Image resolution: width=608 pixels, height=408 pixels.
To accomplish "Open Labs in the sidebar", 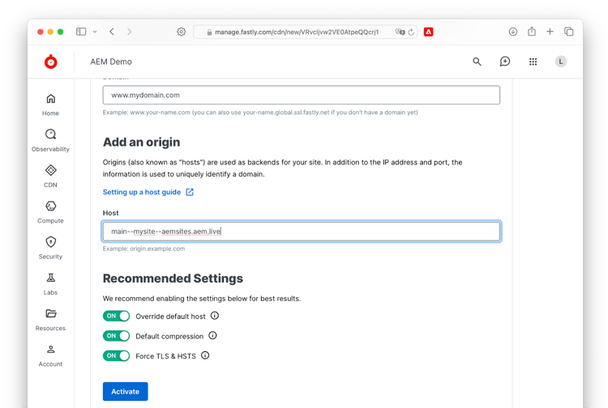I will click(50, 284).
